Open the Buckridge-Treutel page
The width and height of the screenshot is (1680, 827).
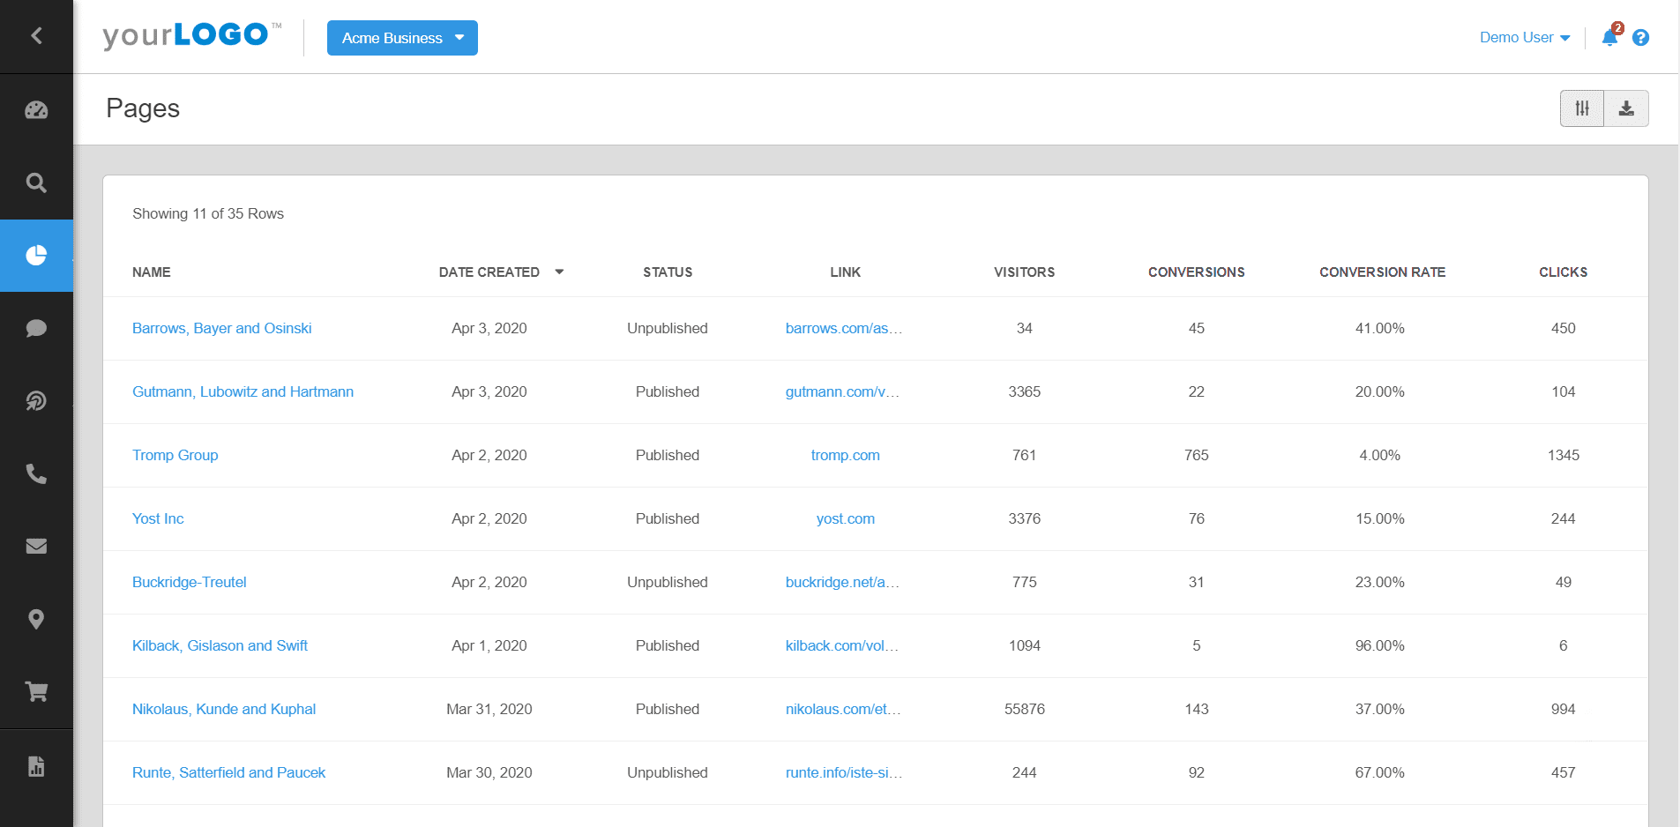[x=190, y=582]
